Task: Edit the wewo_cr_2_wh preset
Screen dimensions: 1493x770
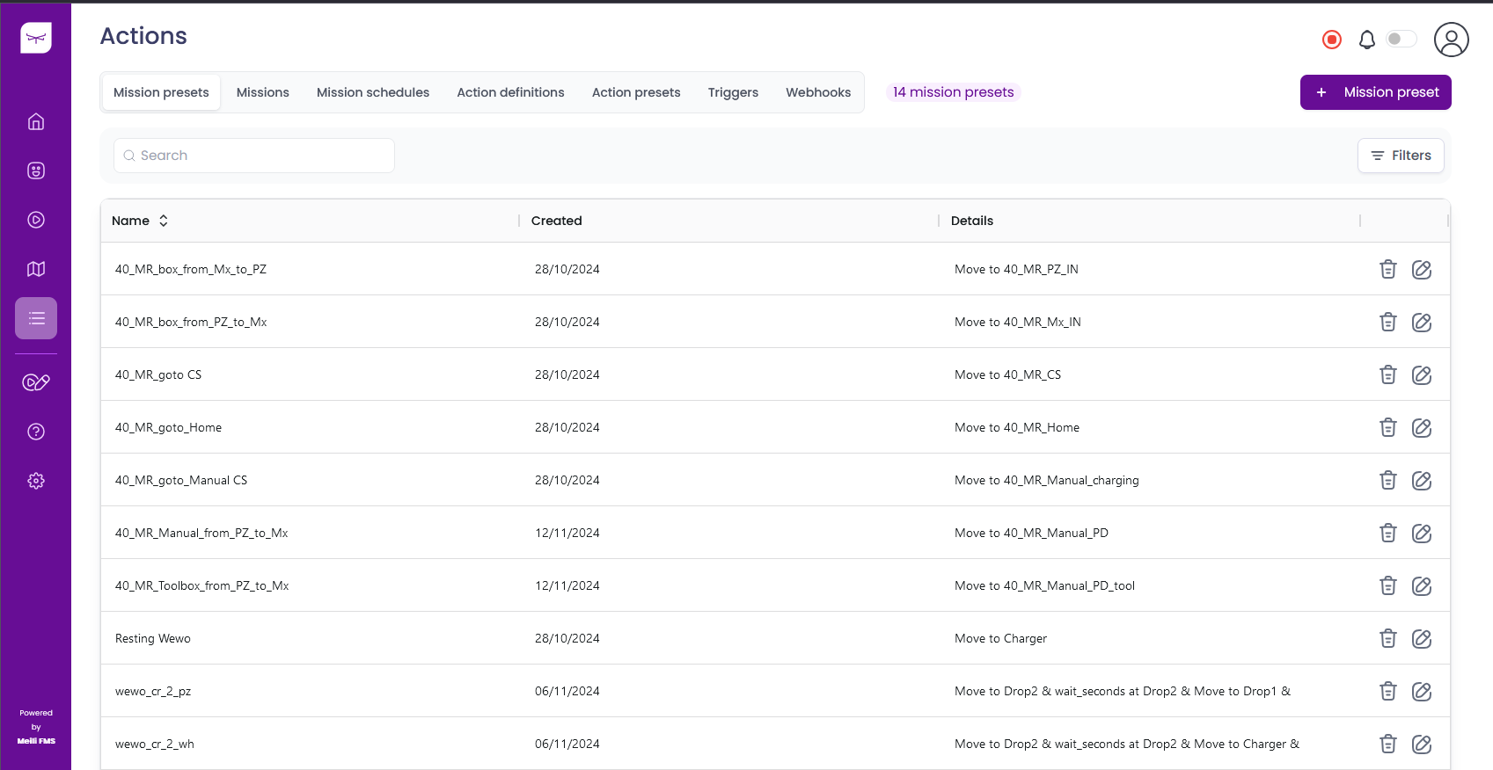Action: tap(1422, 744)
